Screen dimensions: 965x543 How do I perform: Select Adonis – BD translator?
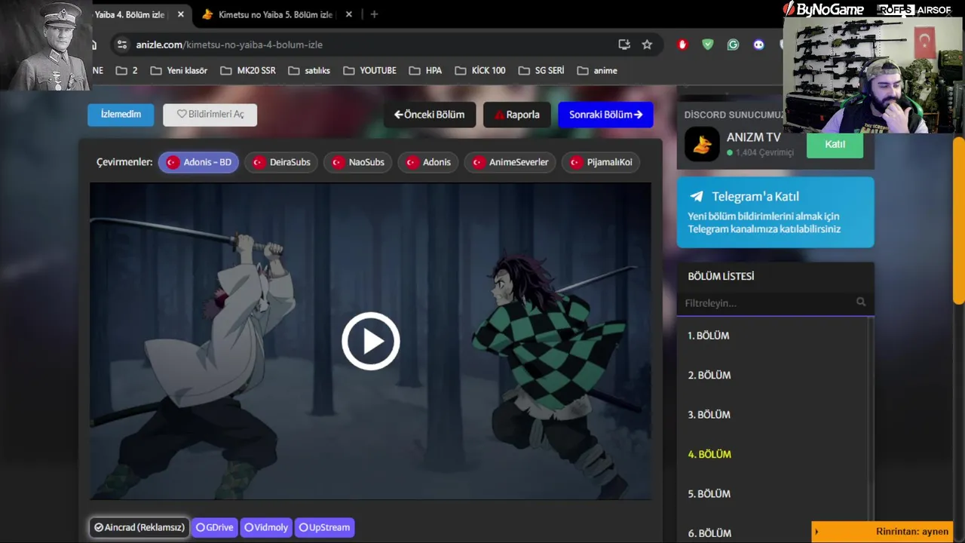[199, 162]
